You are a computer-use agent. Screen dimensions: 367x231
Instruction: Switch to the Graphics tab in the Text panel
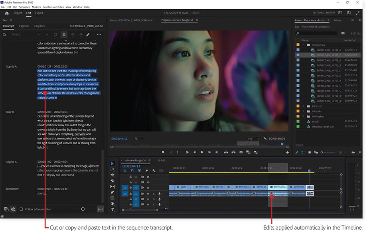tap(39, 26)
